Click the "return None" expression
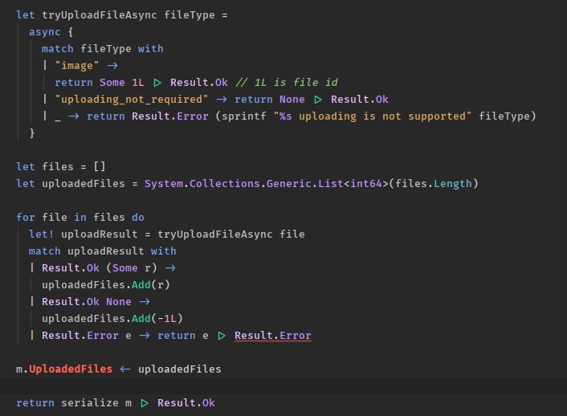The width and height of the screenshot is (567, 416). (269, 99)
